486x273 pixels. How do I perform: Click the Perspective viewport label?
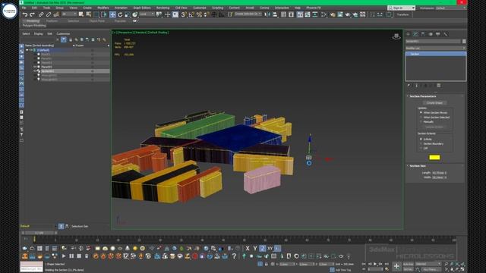point(125,32)
